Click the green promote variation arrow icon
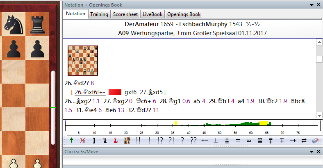This screenshot has width=323, height=168. coord(72,140)
